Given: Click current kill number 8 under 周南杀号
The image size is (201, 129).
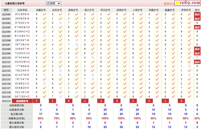Looking at the screenshot, I should pyautogui.click(x=69, y=101).
